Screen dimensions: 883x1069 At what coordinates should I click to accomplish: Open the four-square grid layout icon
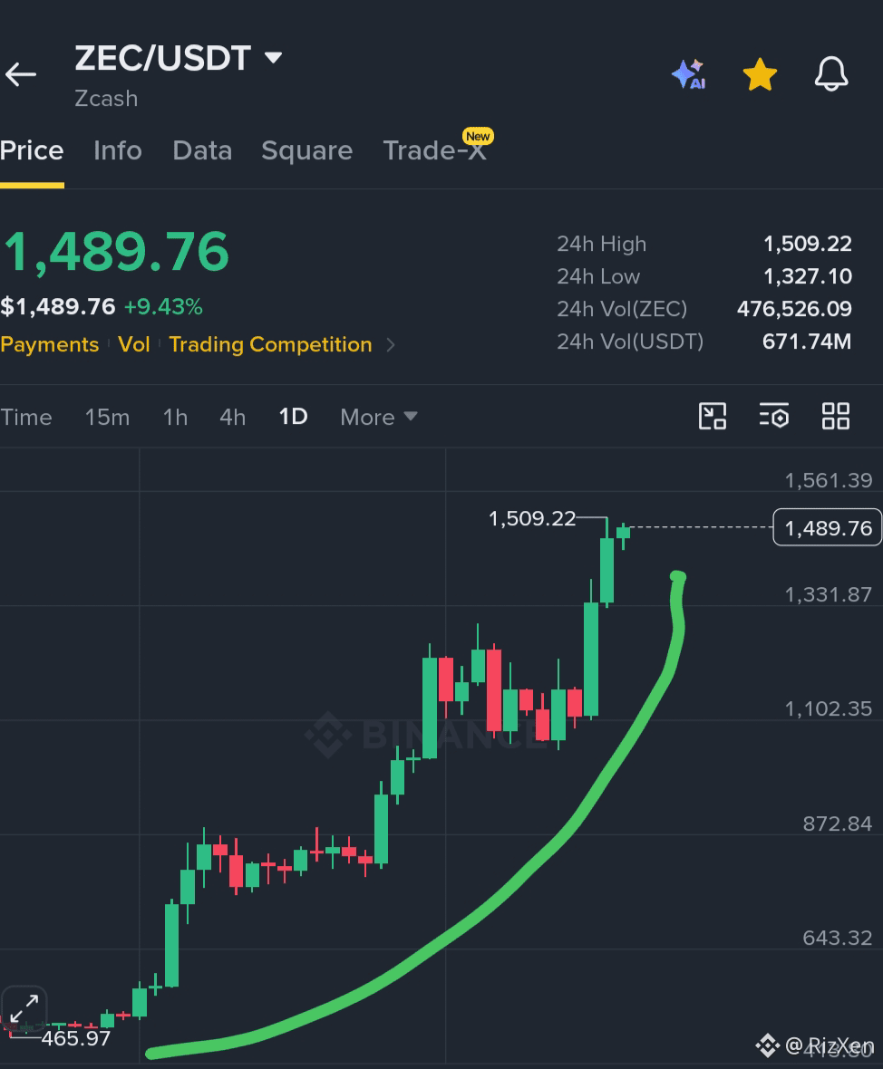(x=835, y=416)
